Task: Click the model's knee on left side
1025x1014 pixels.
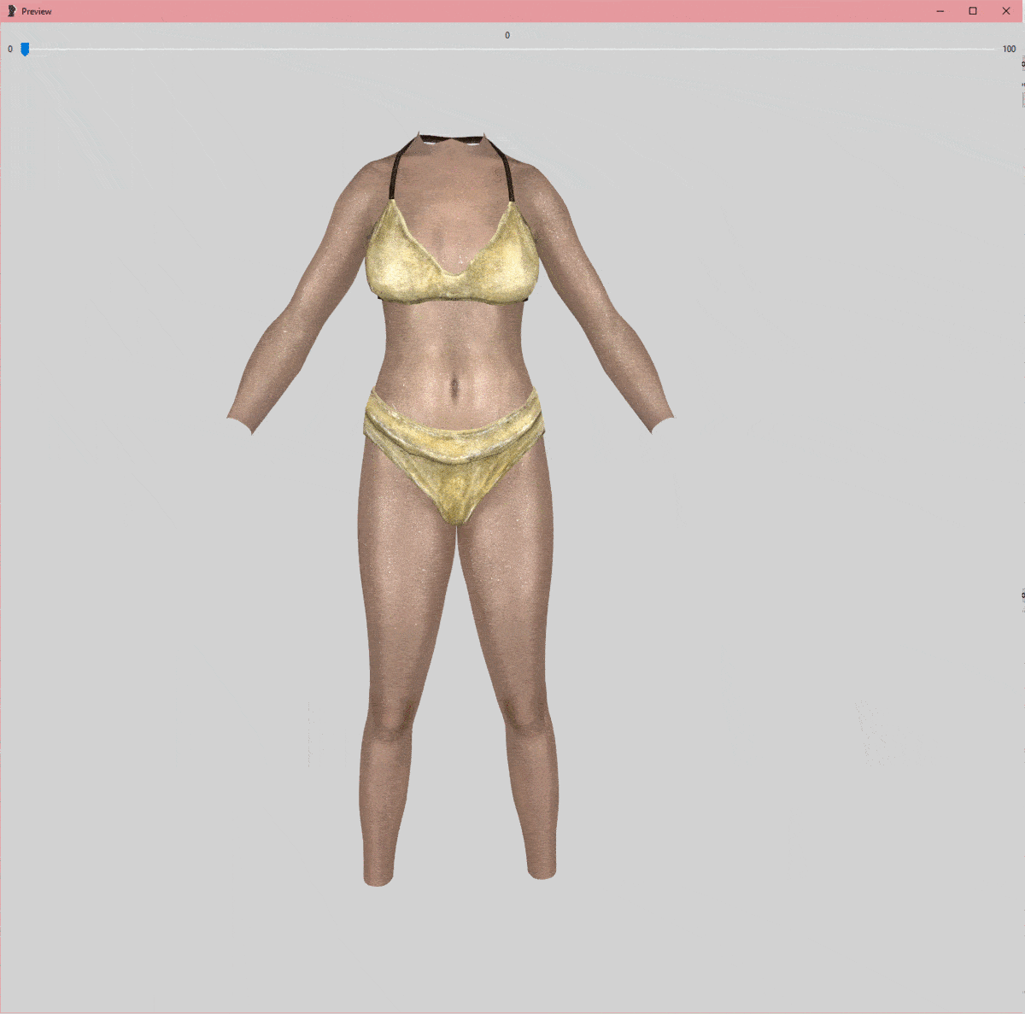Action: tap(390, 716)
